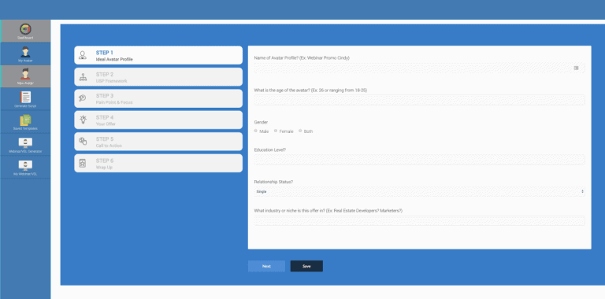605x299 pixels.
Task: Click the Save button
Action: click(x=306, y=266)
